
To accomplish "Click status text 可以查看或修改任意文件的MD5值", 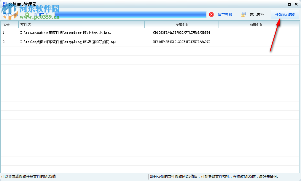I will tap(28, 176).
